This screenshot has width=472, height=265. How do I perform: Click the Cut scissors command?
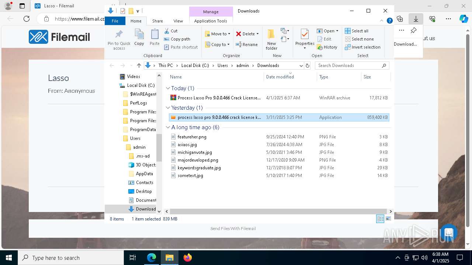(x=171, y=31)
